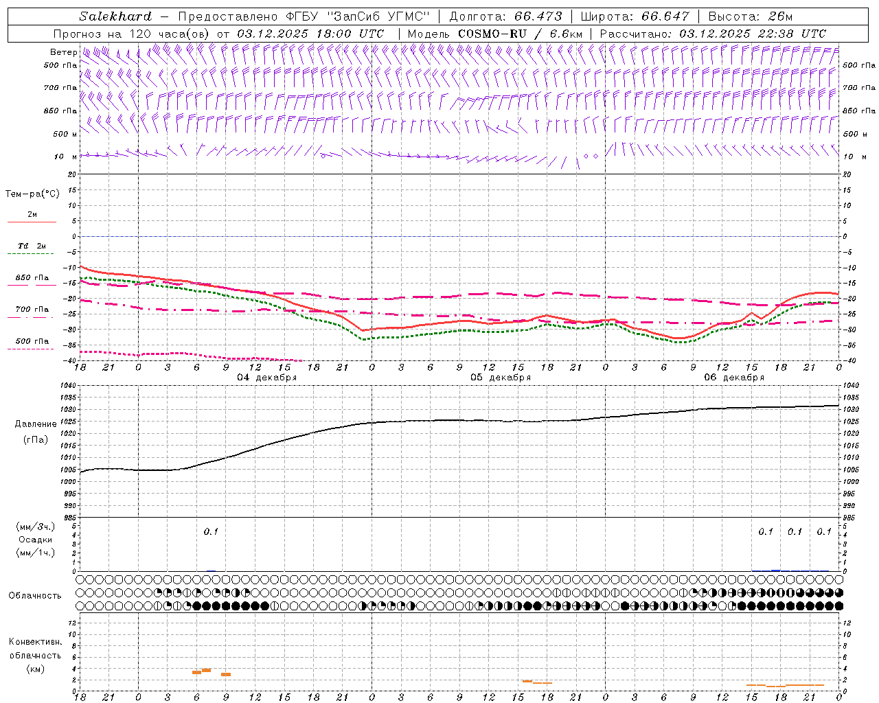Select the 04 декабря date label
The image size is (879, 703).
click(x=266, y=378)
